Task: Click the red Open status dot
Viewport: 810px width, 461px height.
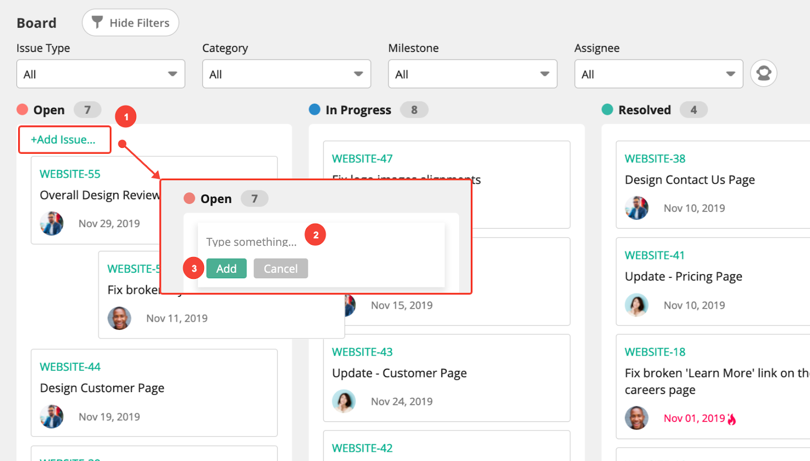Action: coord(22,109)
